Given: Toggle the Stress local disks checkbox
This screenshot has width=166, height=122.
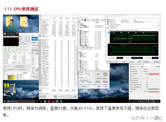Looking at the screenshot, I should pyautogui.click(x=110, y=26).
